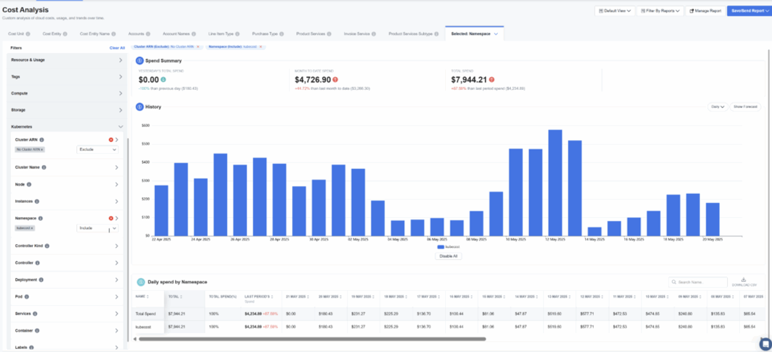Click info icon next to Cluster Name
772x352 pixels.
(44, 168)
